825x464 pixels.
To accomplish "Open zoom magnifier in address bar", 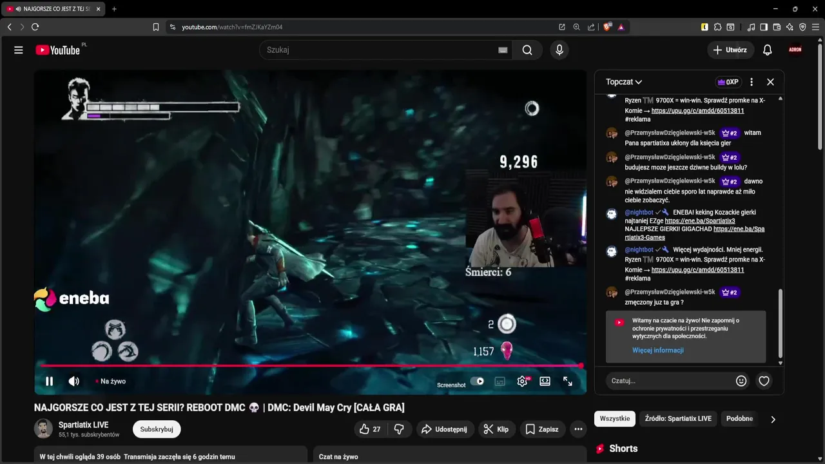I will pyautogui.click(x=576, y=27).
